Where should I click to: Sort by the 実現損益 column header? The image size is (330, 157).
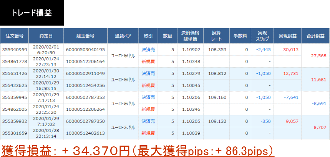pyautogui.click(x=287, y=36)
